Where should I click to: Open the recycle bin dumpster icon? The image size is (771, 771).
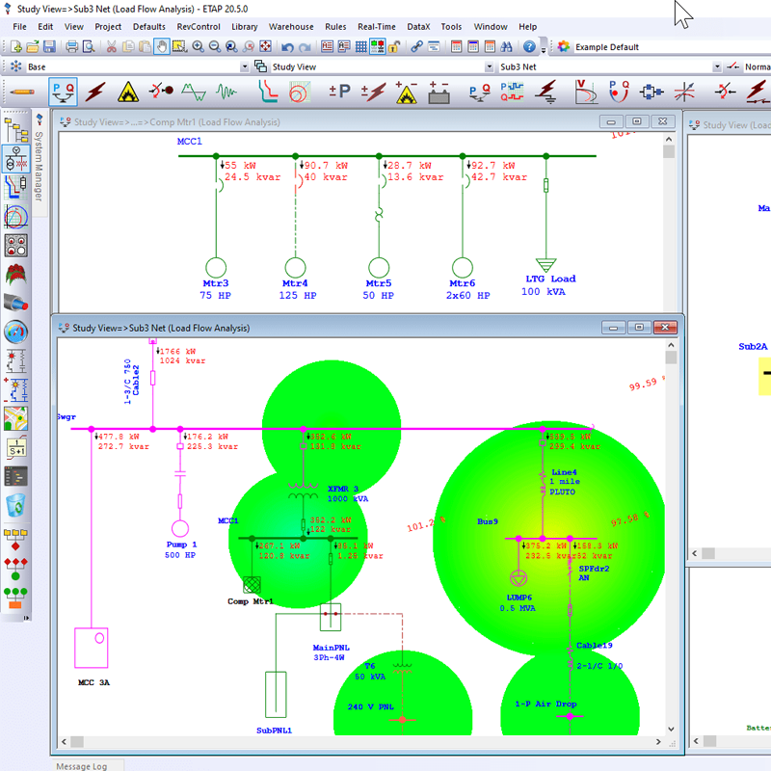click(x=15, y=505)
